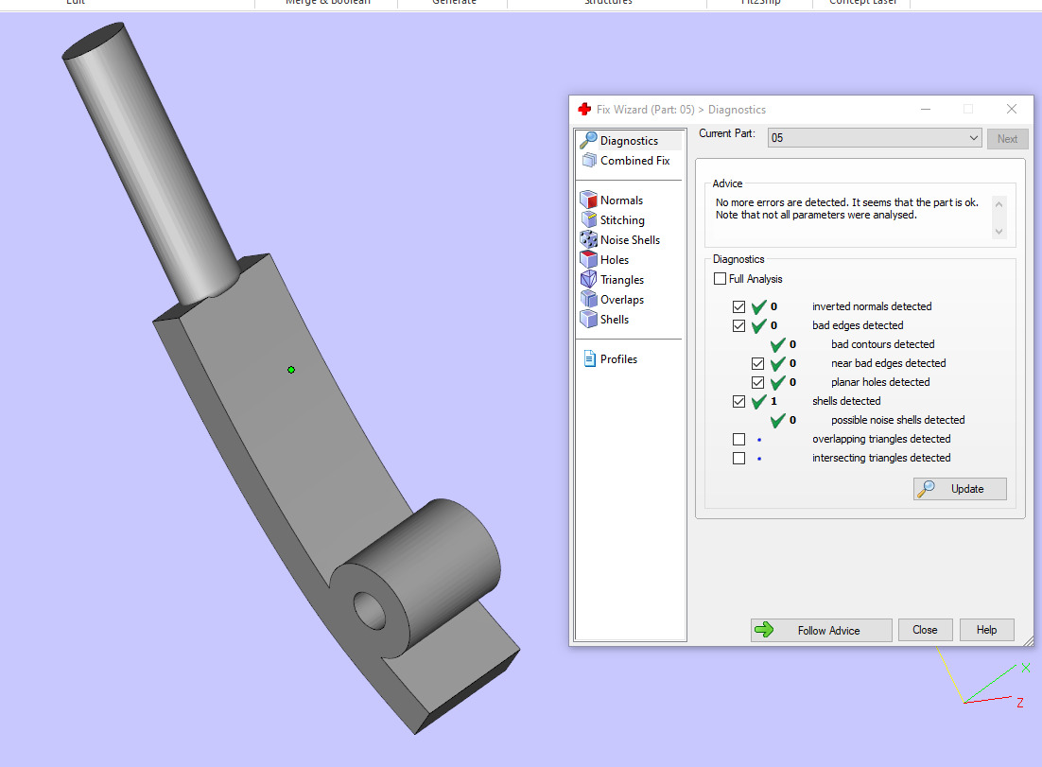Click the green point on the 3D part
Screen dimensions: 1042x767
coord(291,370)
